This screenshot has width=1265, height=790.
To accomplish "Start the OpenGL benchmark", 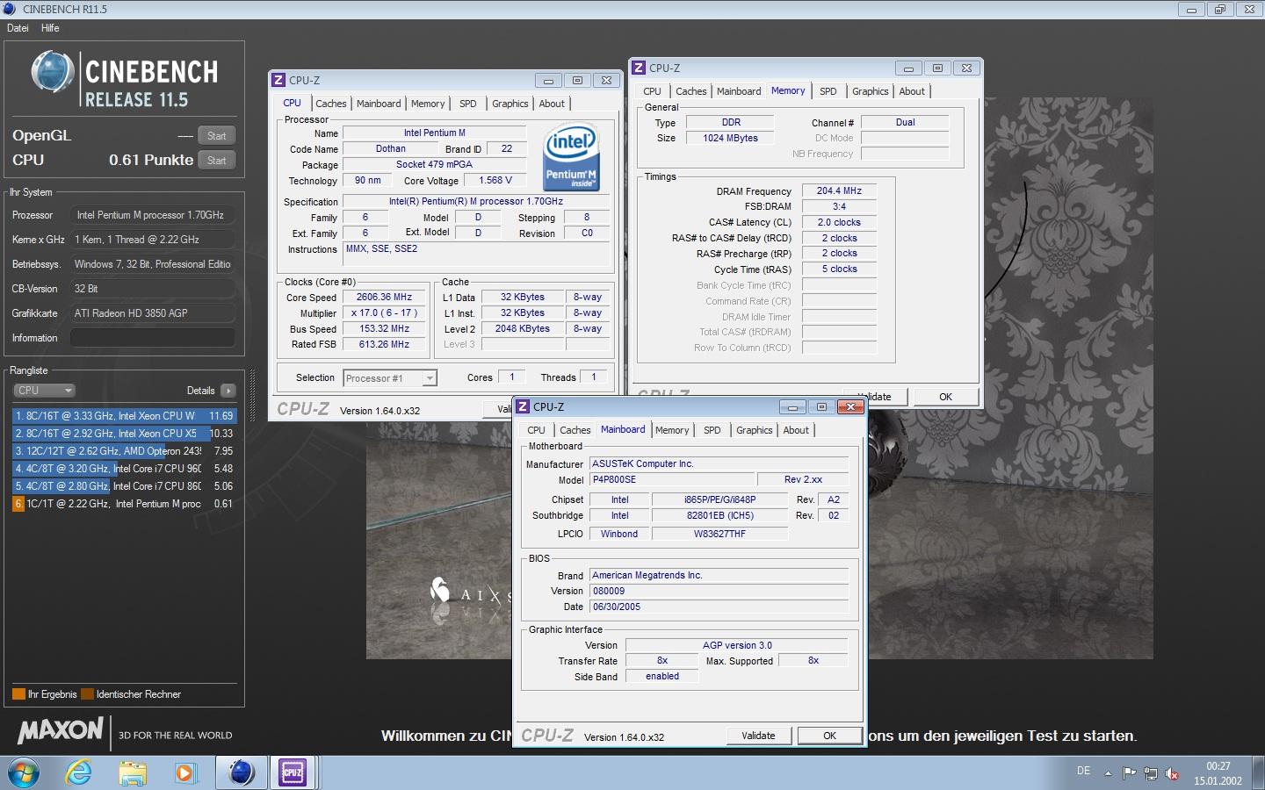I will pos(217,135).
